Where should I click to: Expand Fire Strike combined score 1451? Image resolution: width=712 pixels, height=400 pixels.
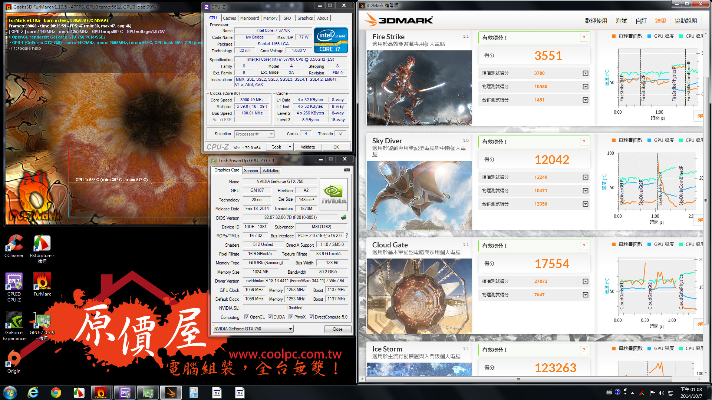585,100
